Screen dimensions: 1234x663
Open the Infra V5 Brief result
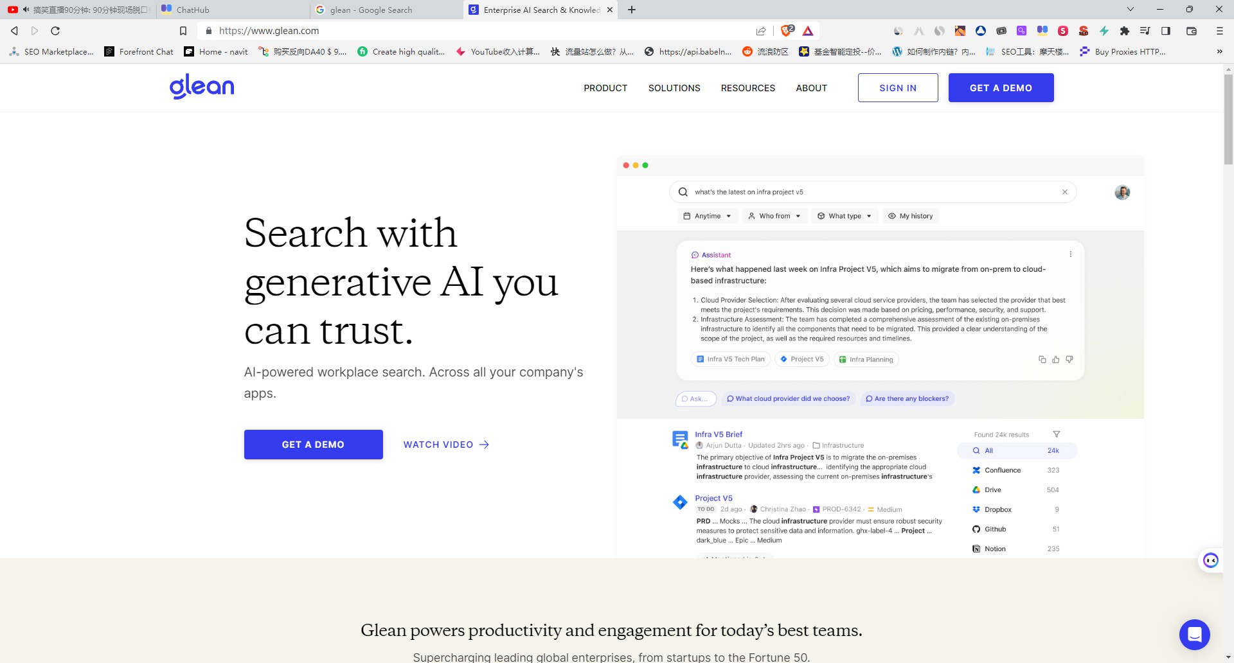[719, 434]
